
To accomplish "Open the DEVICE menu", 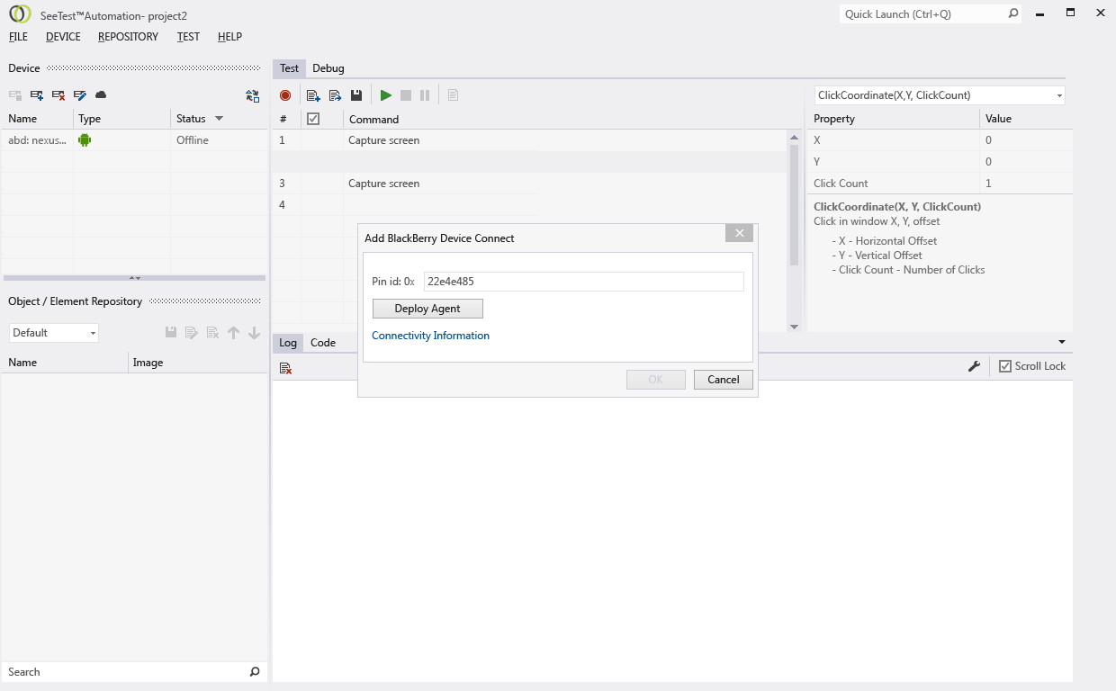I will [63, 37].
